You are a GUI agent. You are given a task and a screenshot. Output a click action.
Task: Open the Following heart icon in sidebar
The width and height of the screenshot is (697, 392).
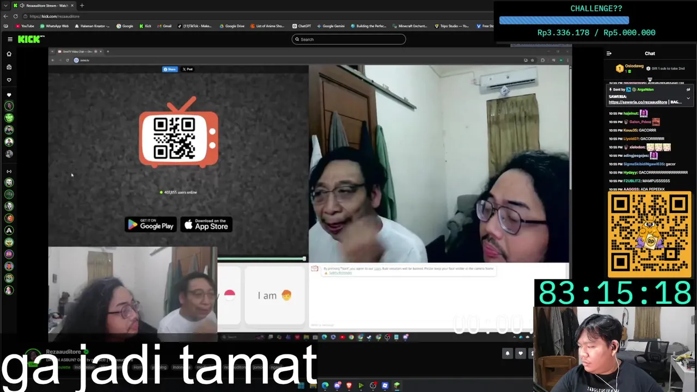pos(9,80)
